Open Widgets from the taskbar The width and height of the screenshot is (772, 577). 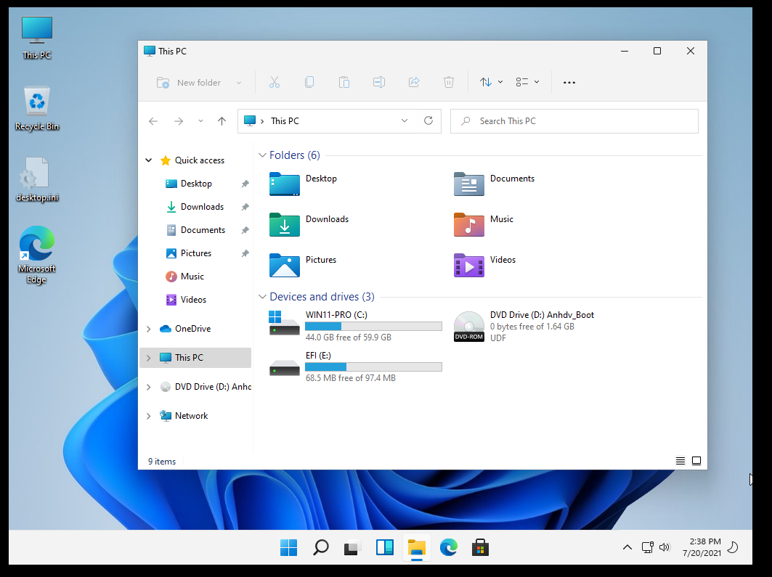pyautogui.click(x=384, y=547)
